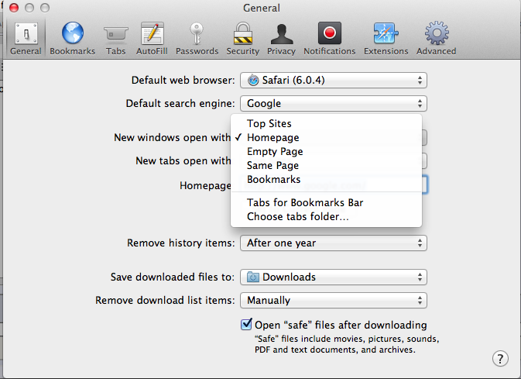Open the Save downloaded files to dropdown
The image size is (521, 379).
334,277
